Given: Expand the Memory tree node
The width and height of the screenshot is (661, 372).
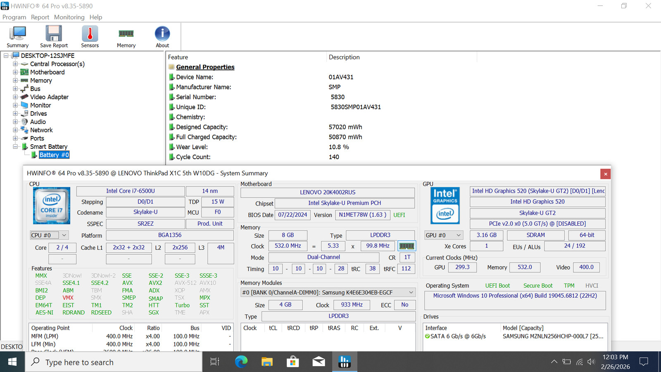Looking at the screenshot, I should pos(15,81).
